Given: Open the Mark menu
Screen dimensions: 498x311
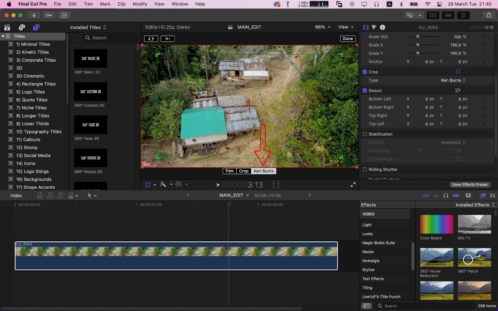Looking at the screenshot, I should [x=105, y=4].
